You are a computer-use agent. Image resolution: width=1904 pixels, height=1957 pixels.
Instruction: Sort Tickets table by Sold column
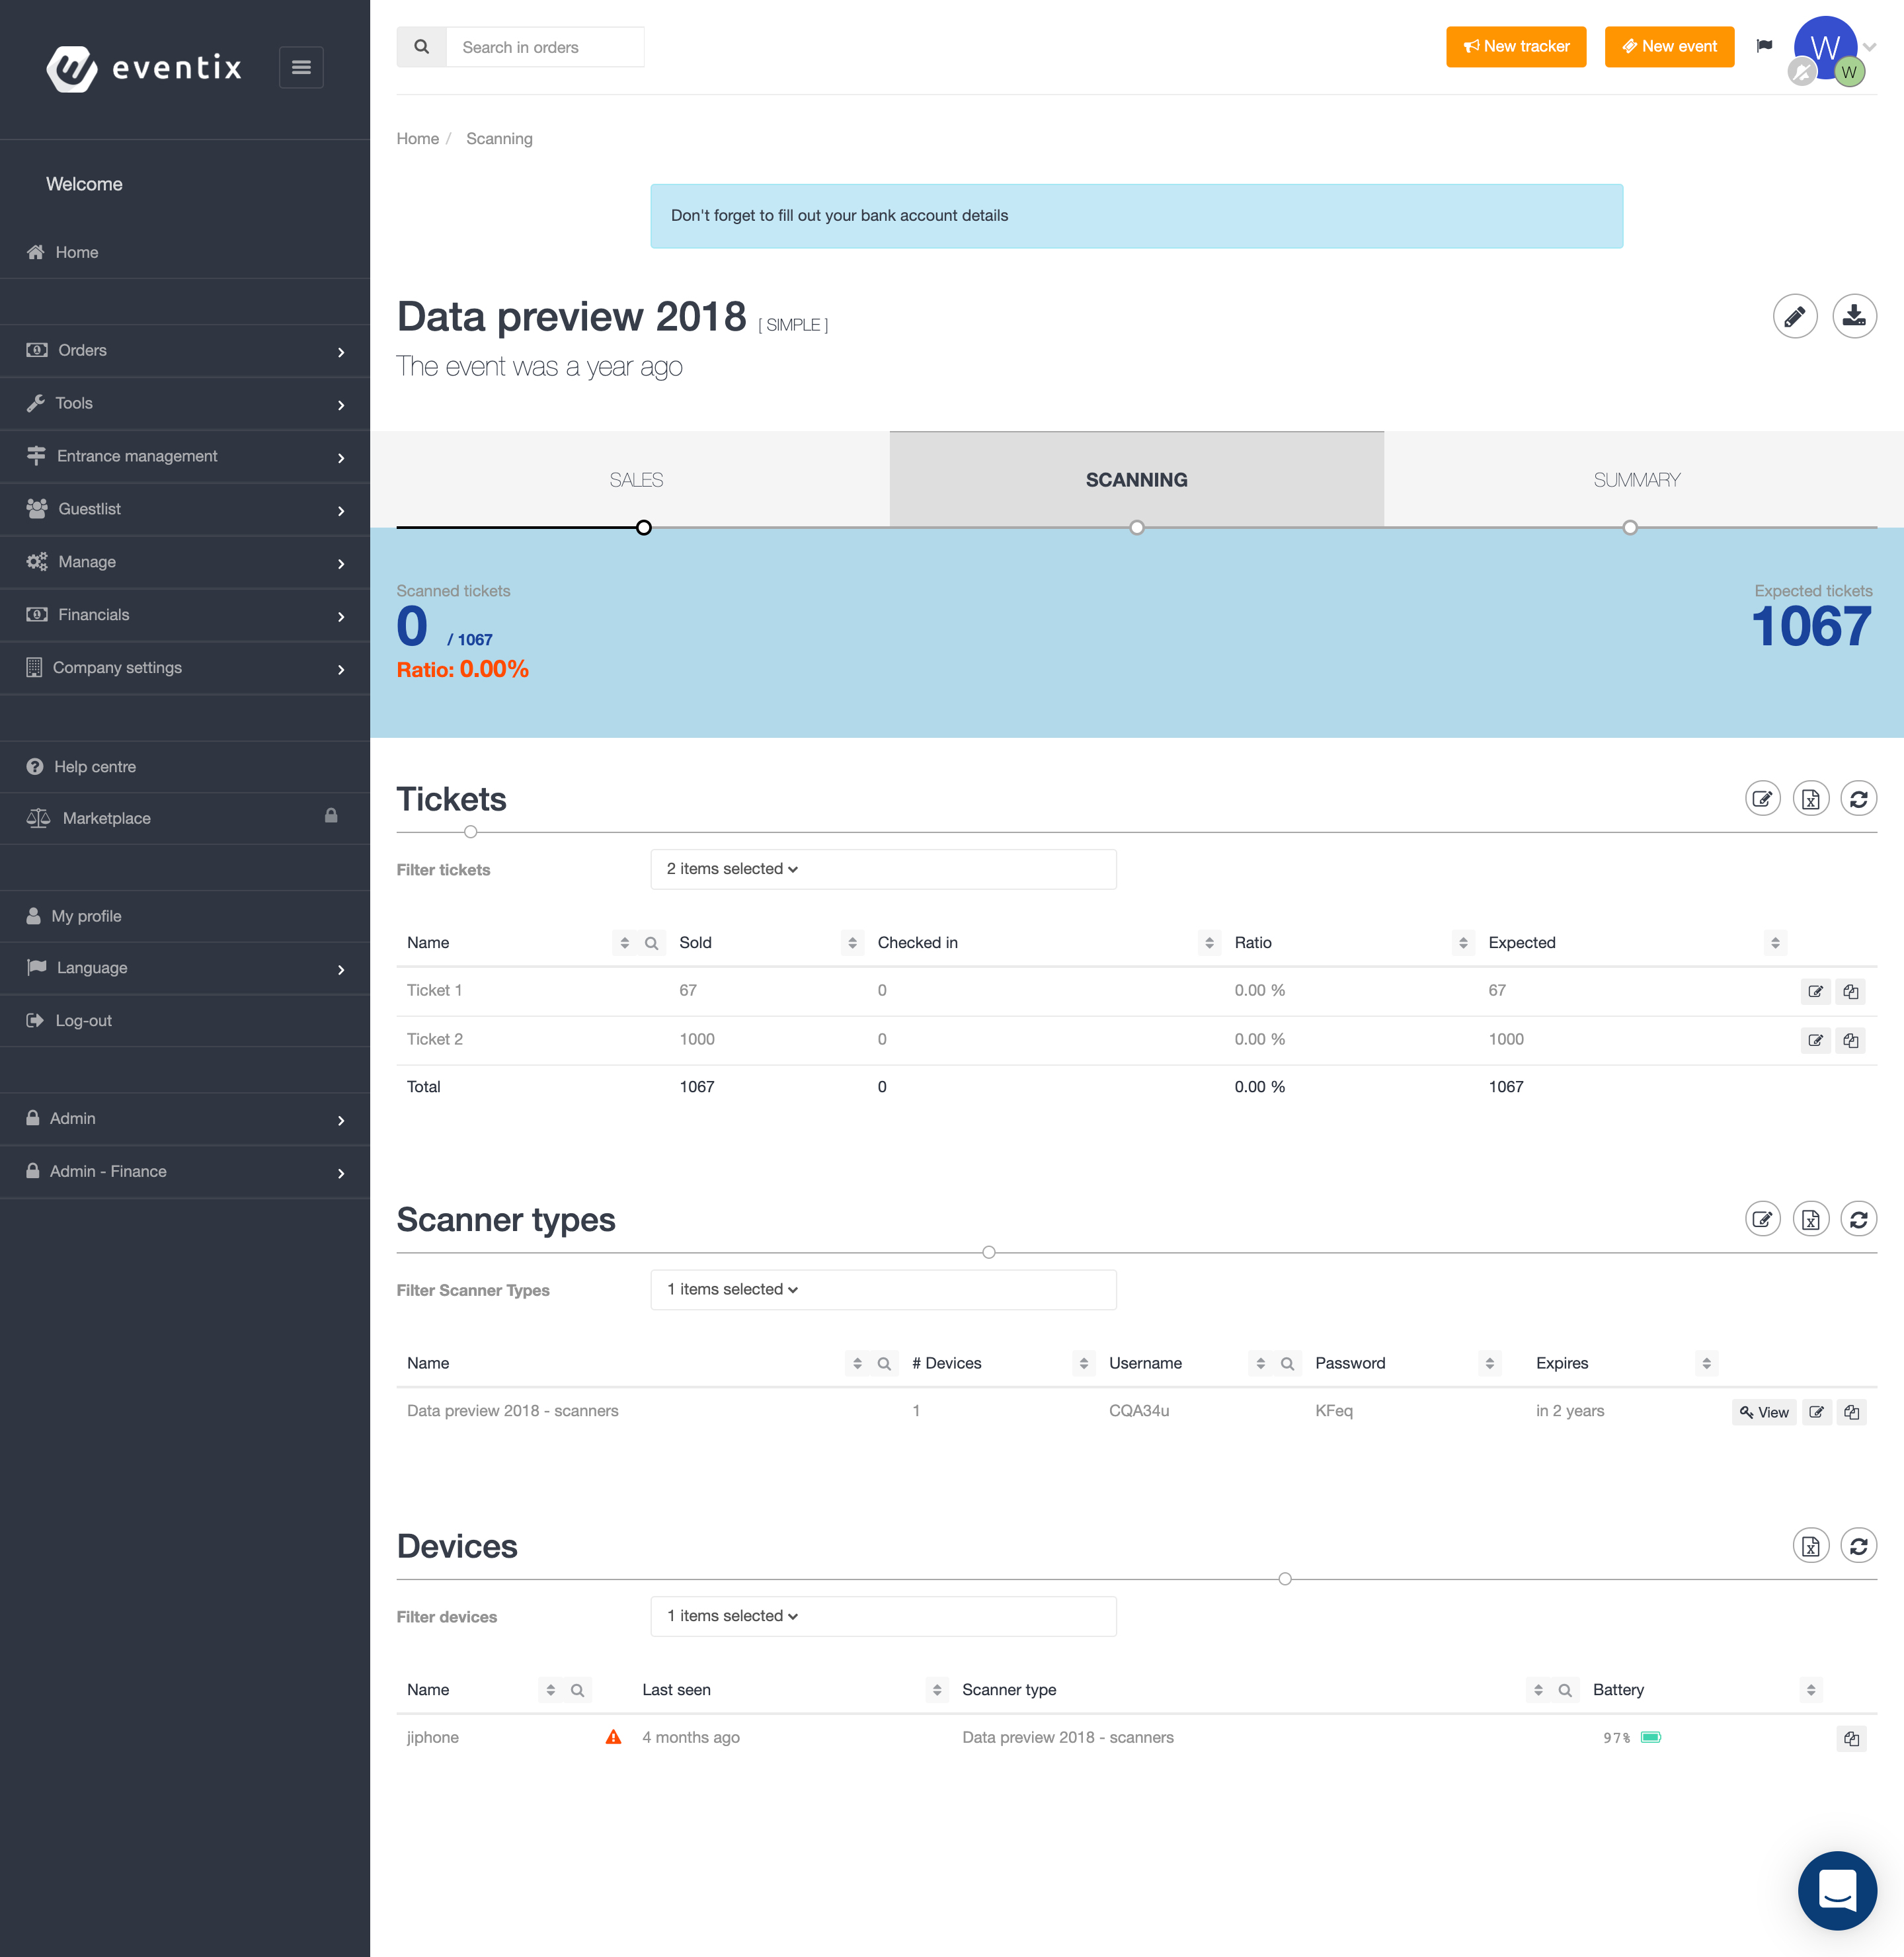point(852,943)
